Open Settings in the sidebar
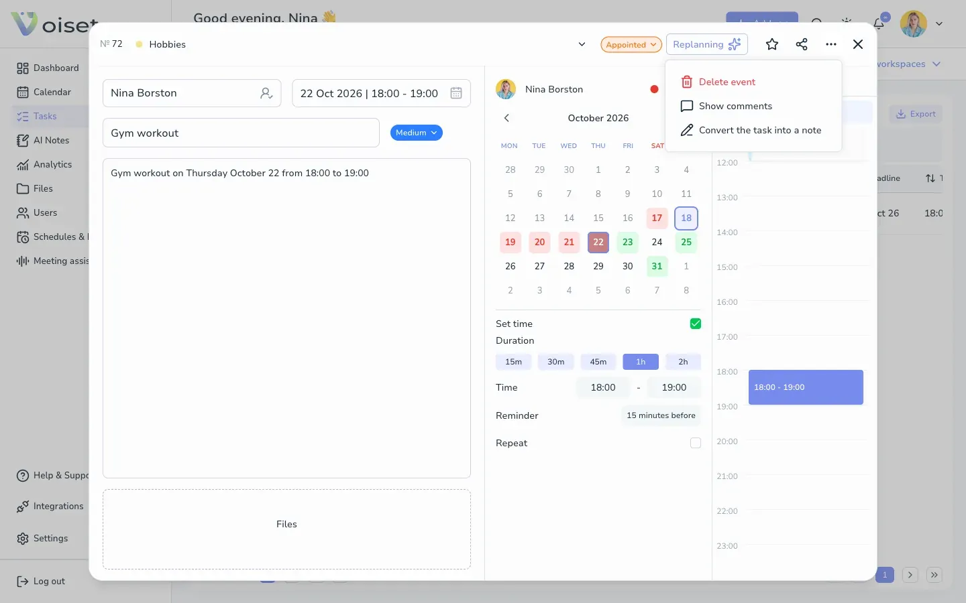 click(x=42, y=539)
